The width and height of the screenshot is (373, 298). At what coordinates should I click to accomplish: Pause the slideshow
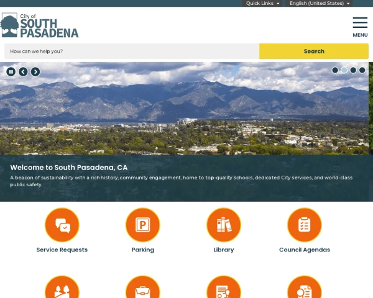[11, 72]
